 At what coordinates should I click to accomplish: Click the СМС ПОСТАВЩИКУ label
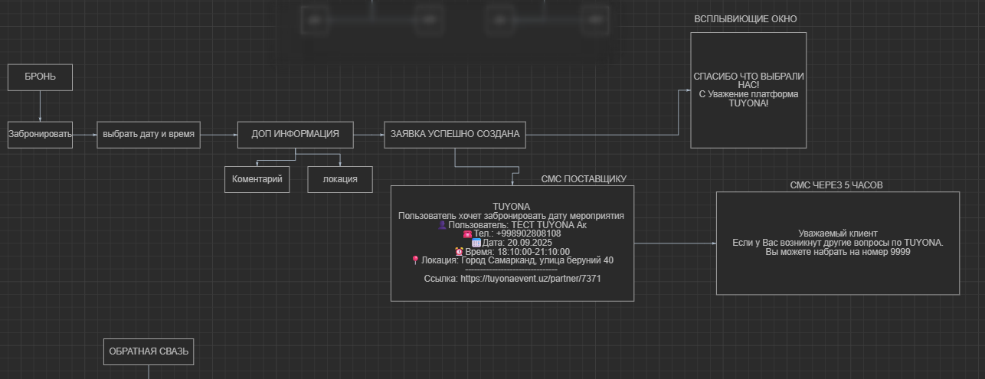coord(584,179)
